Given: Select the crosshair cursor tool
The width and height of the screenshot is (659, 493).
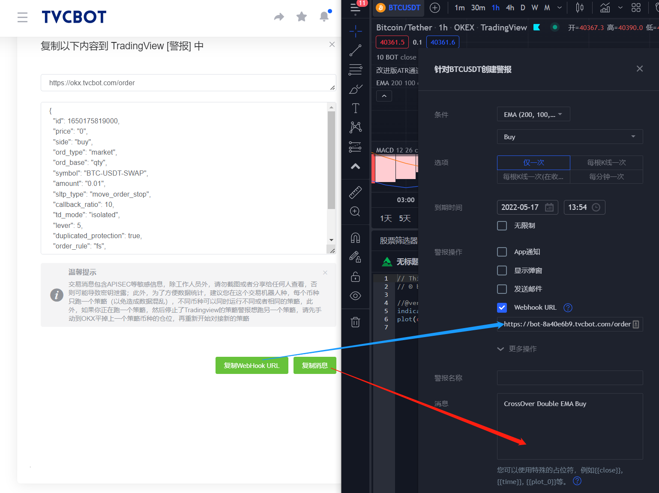Looking at the screenshot, I should [x=355, y=31].
